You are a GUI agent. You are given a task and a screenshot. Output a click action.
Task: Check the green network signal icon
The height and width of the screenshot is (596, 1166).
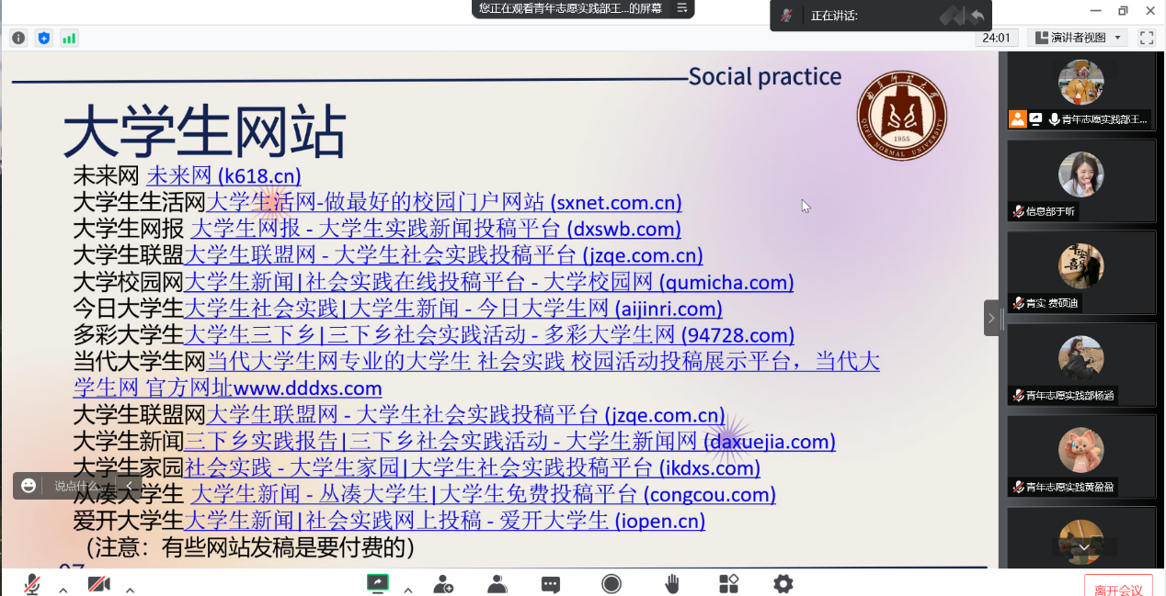(x=69, y=38)
